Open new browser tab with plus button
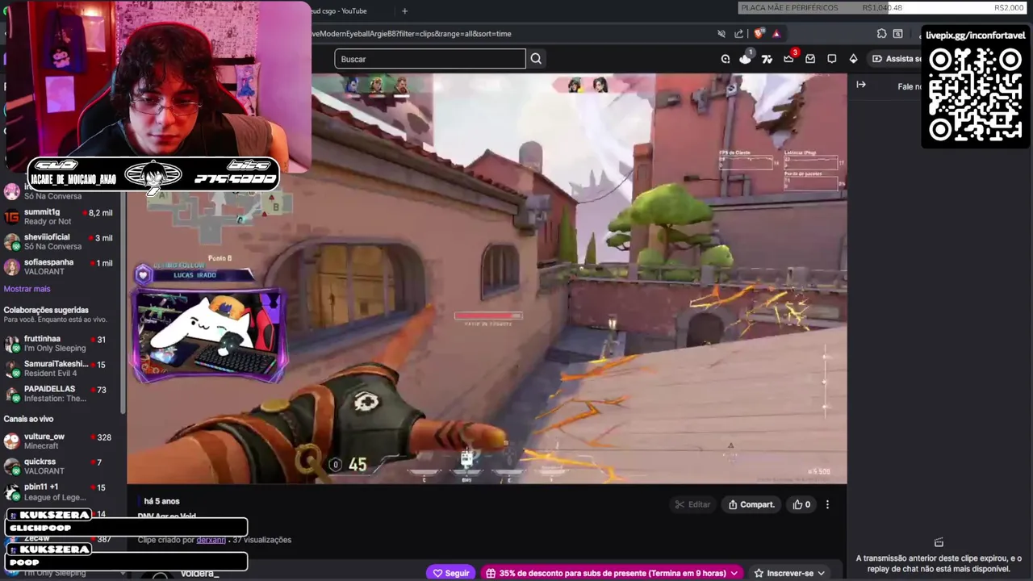The height and width of the screenshot is (581, 1033). tap(404, 10)
